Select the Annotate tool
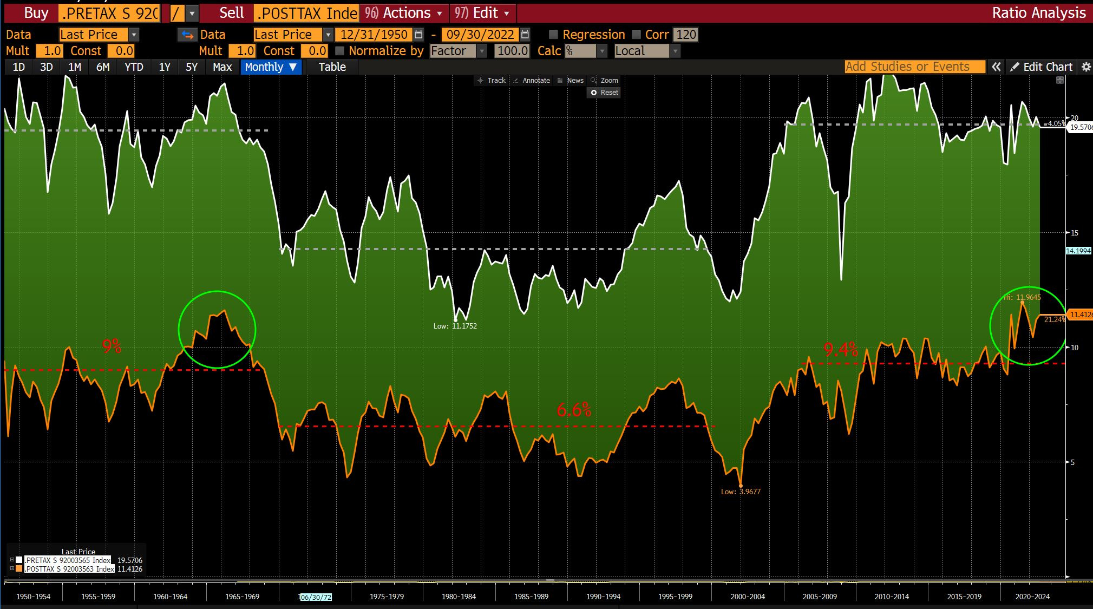 (531, 80)
